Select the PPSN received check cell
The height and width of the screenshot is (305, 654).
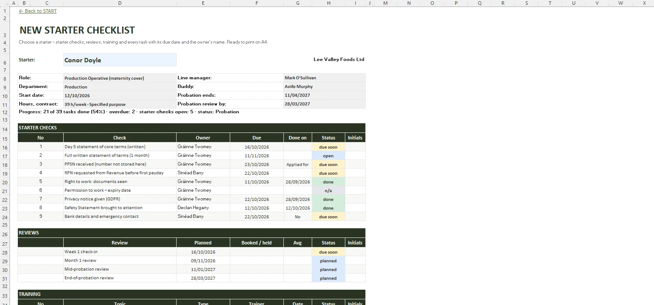click(120, 164)
